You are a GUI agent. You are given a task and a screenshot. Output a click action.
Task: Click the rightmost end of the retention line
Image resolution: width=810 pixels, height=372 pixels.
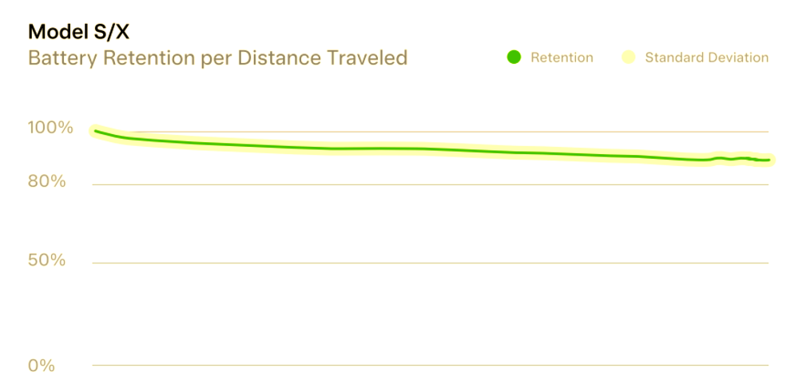[768, 160]
